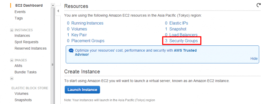Screen dimensions: 263x104
Task: Open AMIs in the sidebar
Action: tap(18, 66)
